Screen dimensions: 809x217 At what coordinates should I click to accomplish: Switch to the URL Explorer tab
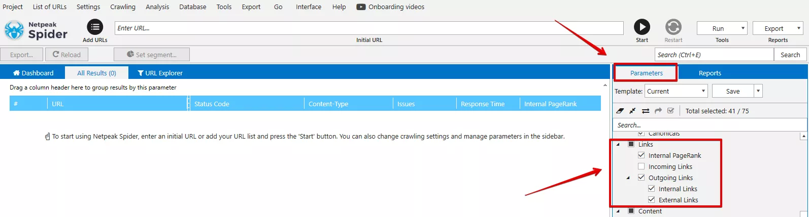coord(160,73)
